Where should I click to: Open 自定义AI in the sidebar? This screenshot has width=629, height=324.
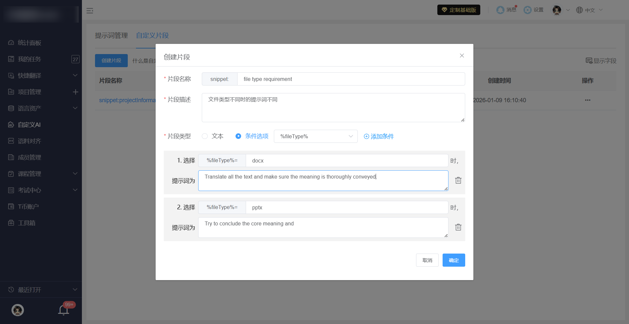29,125
